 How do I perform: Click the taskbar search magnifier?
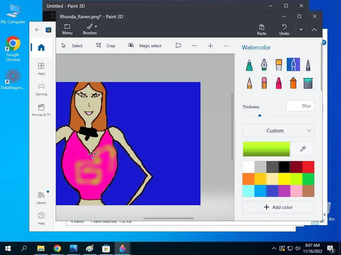(x=24, y=248)
